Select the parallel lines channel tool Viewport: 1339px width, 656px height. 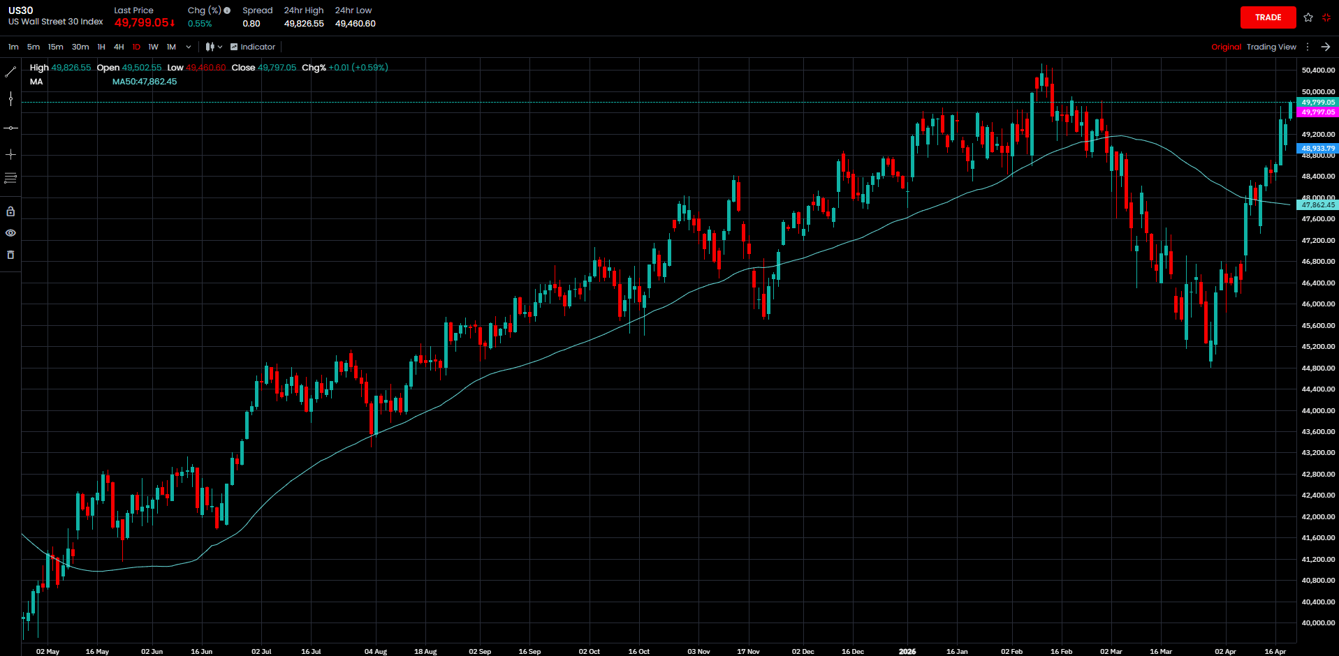(x=10, y=179)
